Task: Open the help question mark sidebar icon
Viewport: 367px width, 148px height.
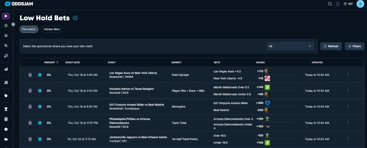Action: [x=6, y=129]
